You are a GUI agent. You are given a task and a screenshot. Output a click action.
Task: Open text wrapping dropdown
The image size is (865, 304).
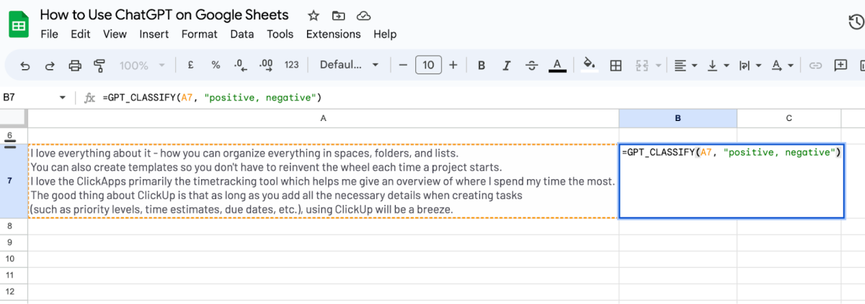click(x=750, y=65)
